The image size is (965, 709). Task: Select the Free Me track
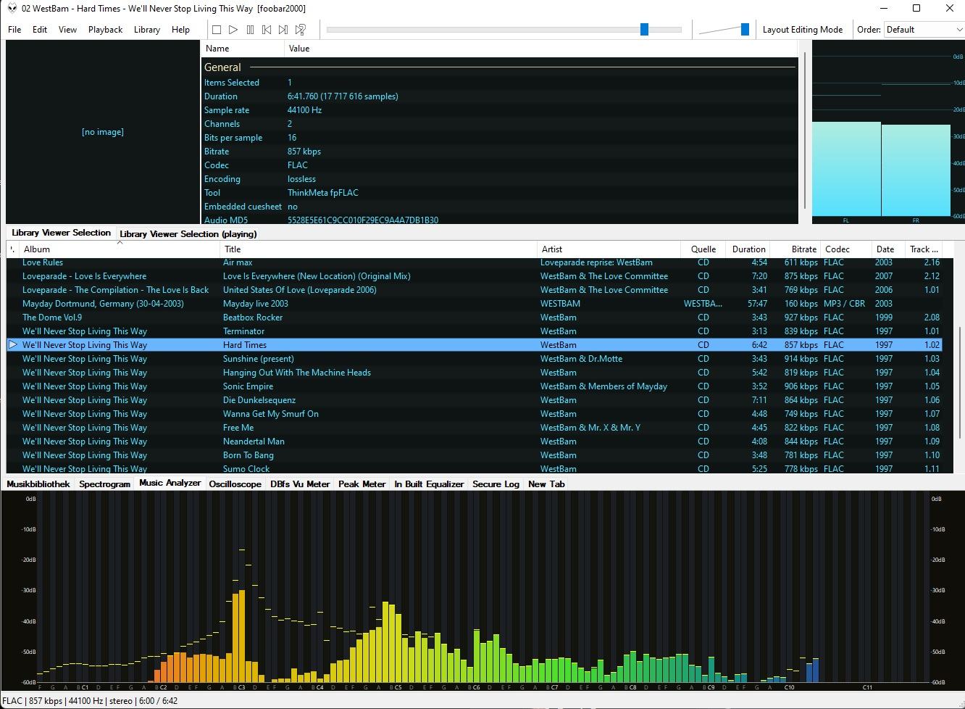(x=474, y=428)
